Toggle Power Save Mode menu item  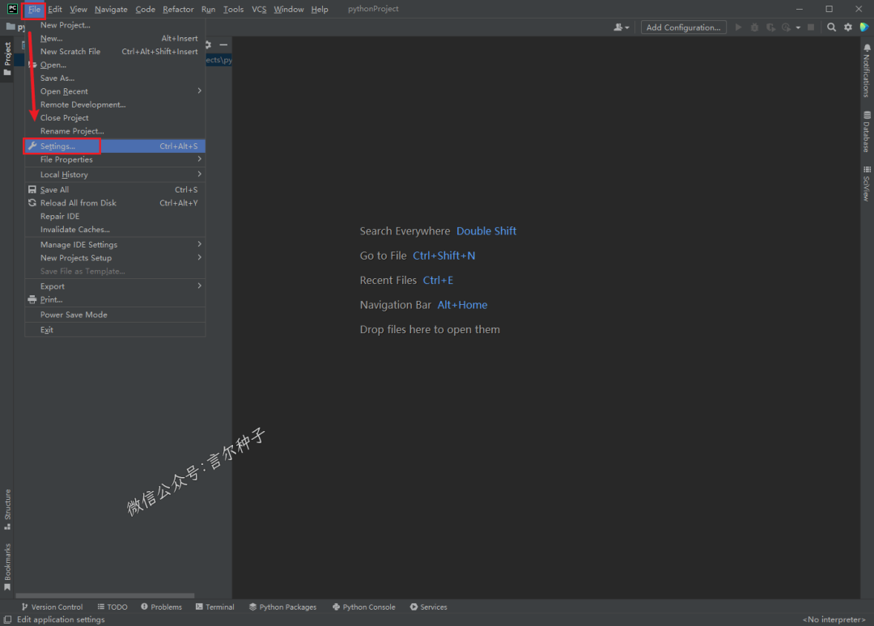74,315
